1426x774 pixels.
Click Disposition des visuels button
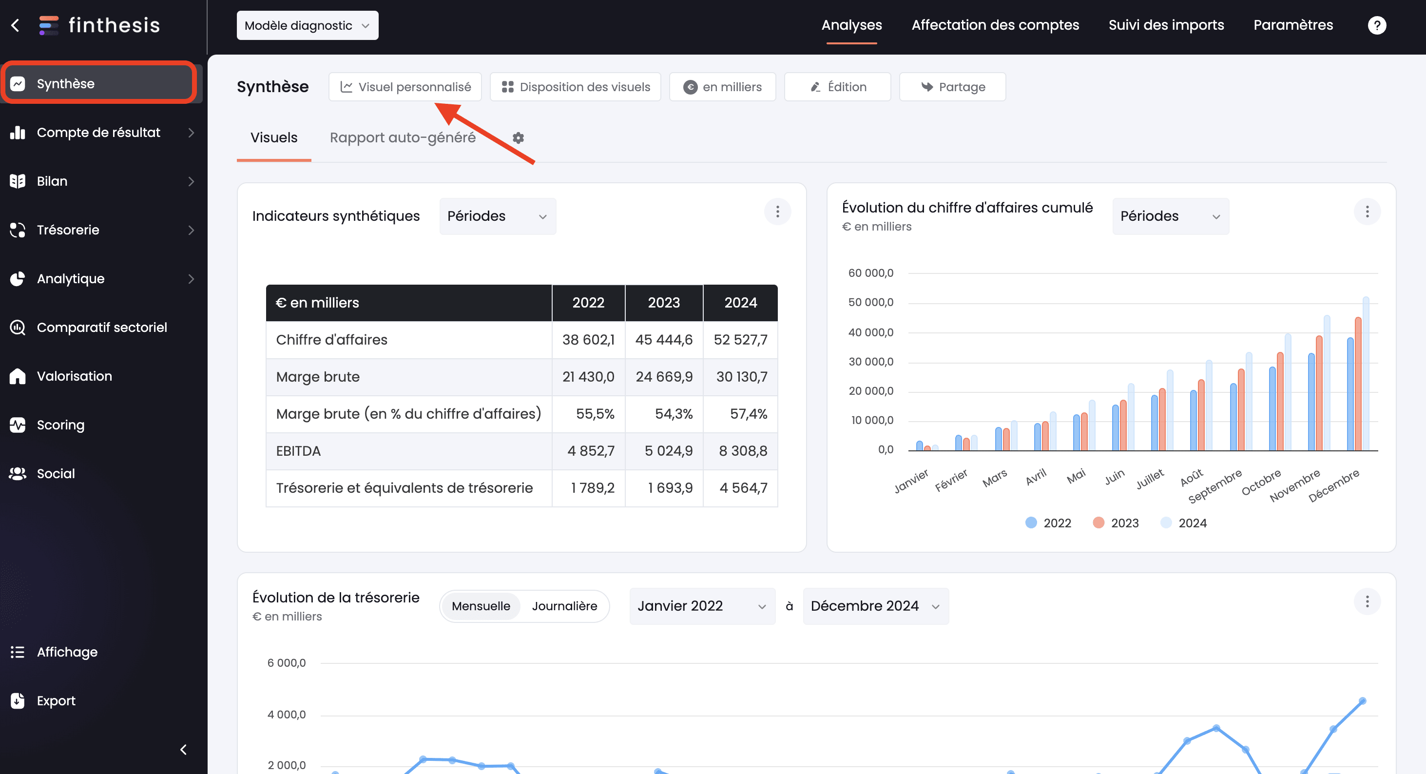point(575,87)
